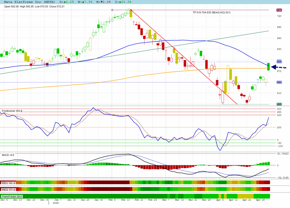Click the Feb 21 date label

(x=139, y=200)
